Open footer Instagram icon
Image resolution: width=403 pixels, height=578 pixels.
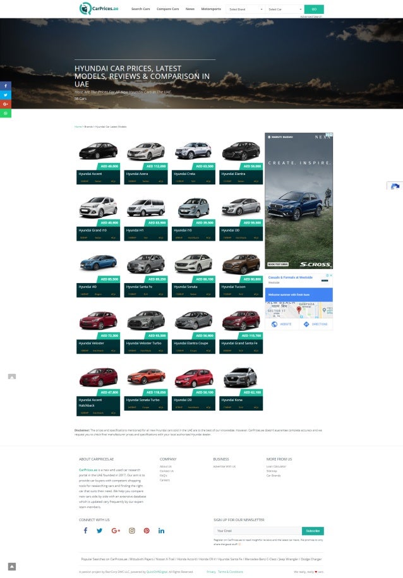pyautogui.click(x=131, y=531)
